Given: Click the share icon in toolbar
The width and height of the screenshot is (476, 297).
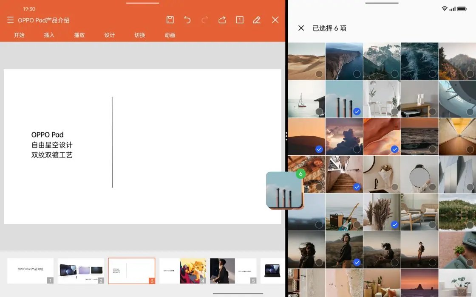Looking at the screenshot, I should [222, 20].
